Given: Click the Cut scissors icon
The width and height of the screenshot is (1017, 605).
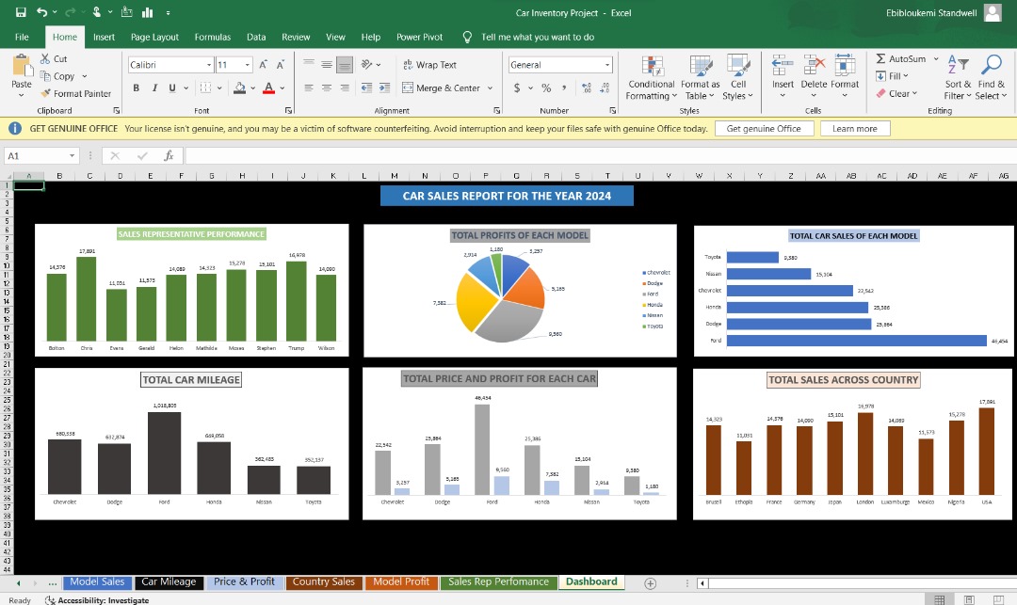Looking at the screenshot, I should tap(47, 58).
